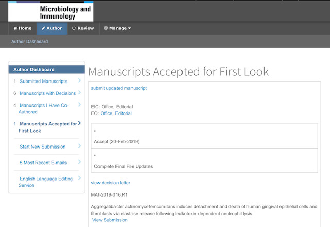The image size is (330, 227).
Task: Expand Manuscripts I Have Co-Authored chevron
Action: click(x=79, y=104)
